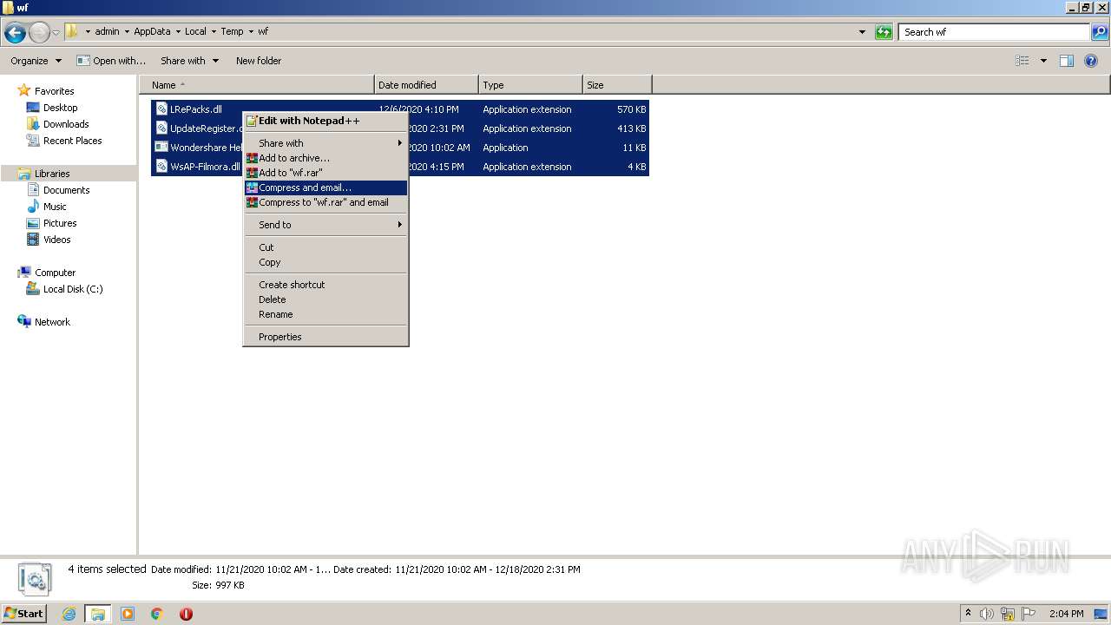The image size is (1111, 625).
Task: Click the 2:04 PM clock
Action: (1066, 614)
